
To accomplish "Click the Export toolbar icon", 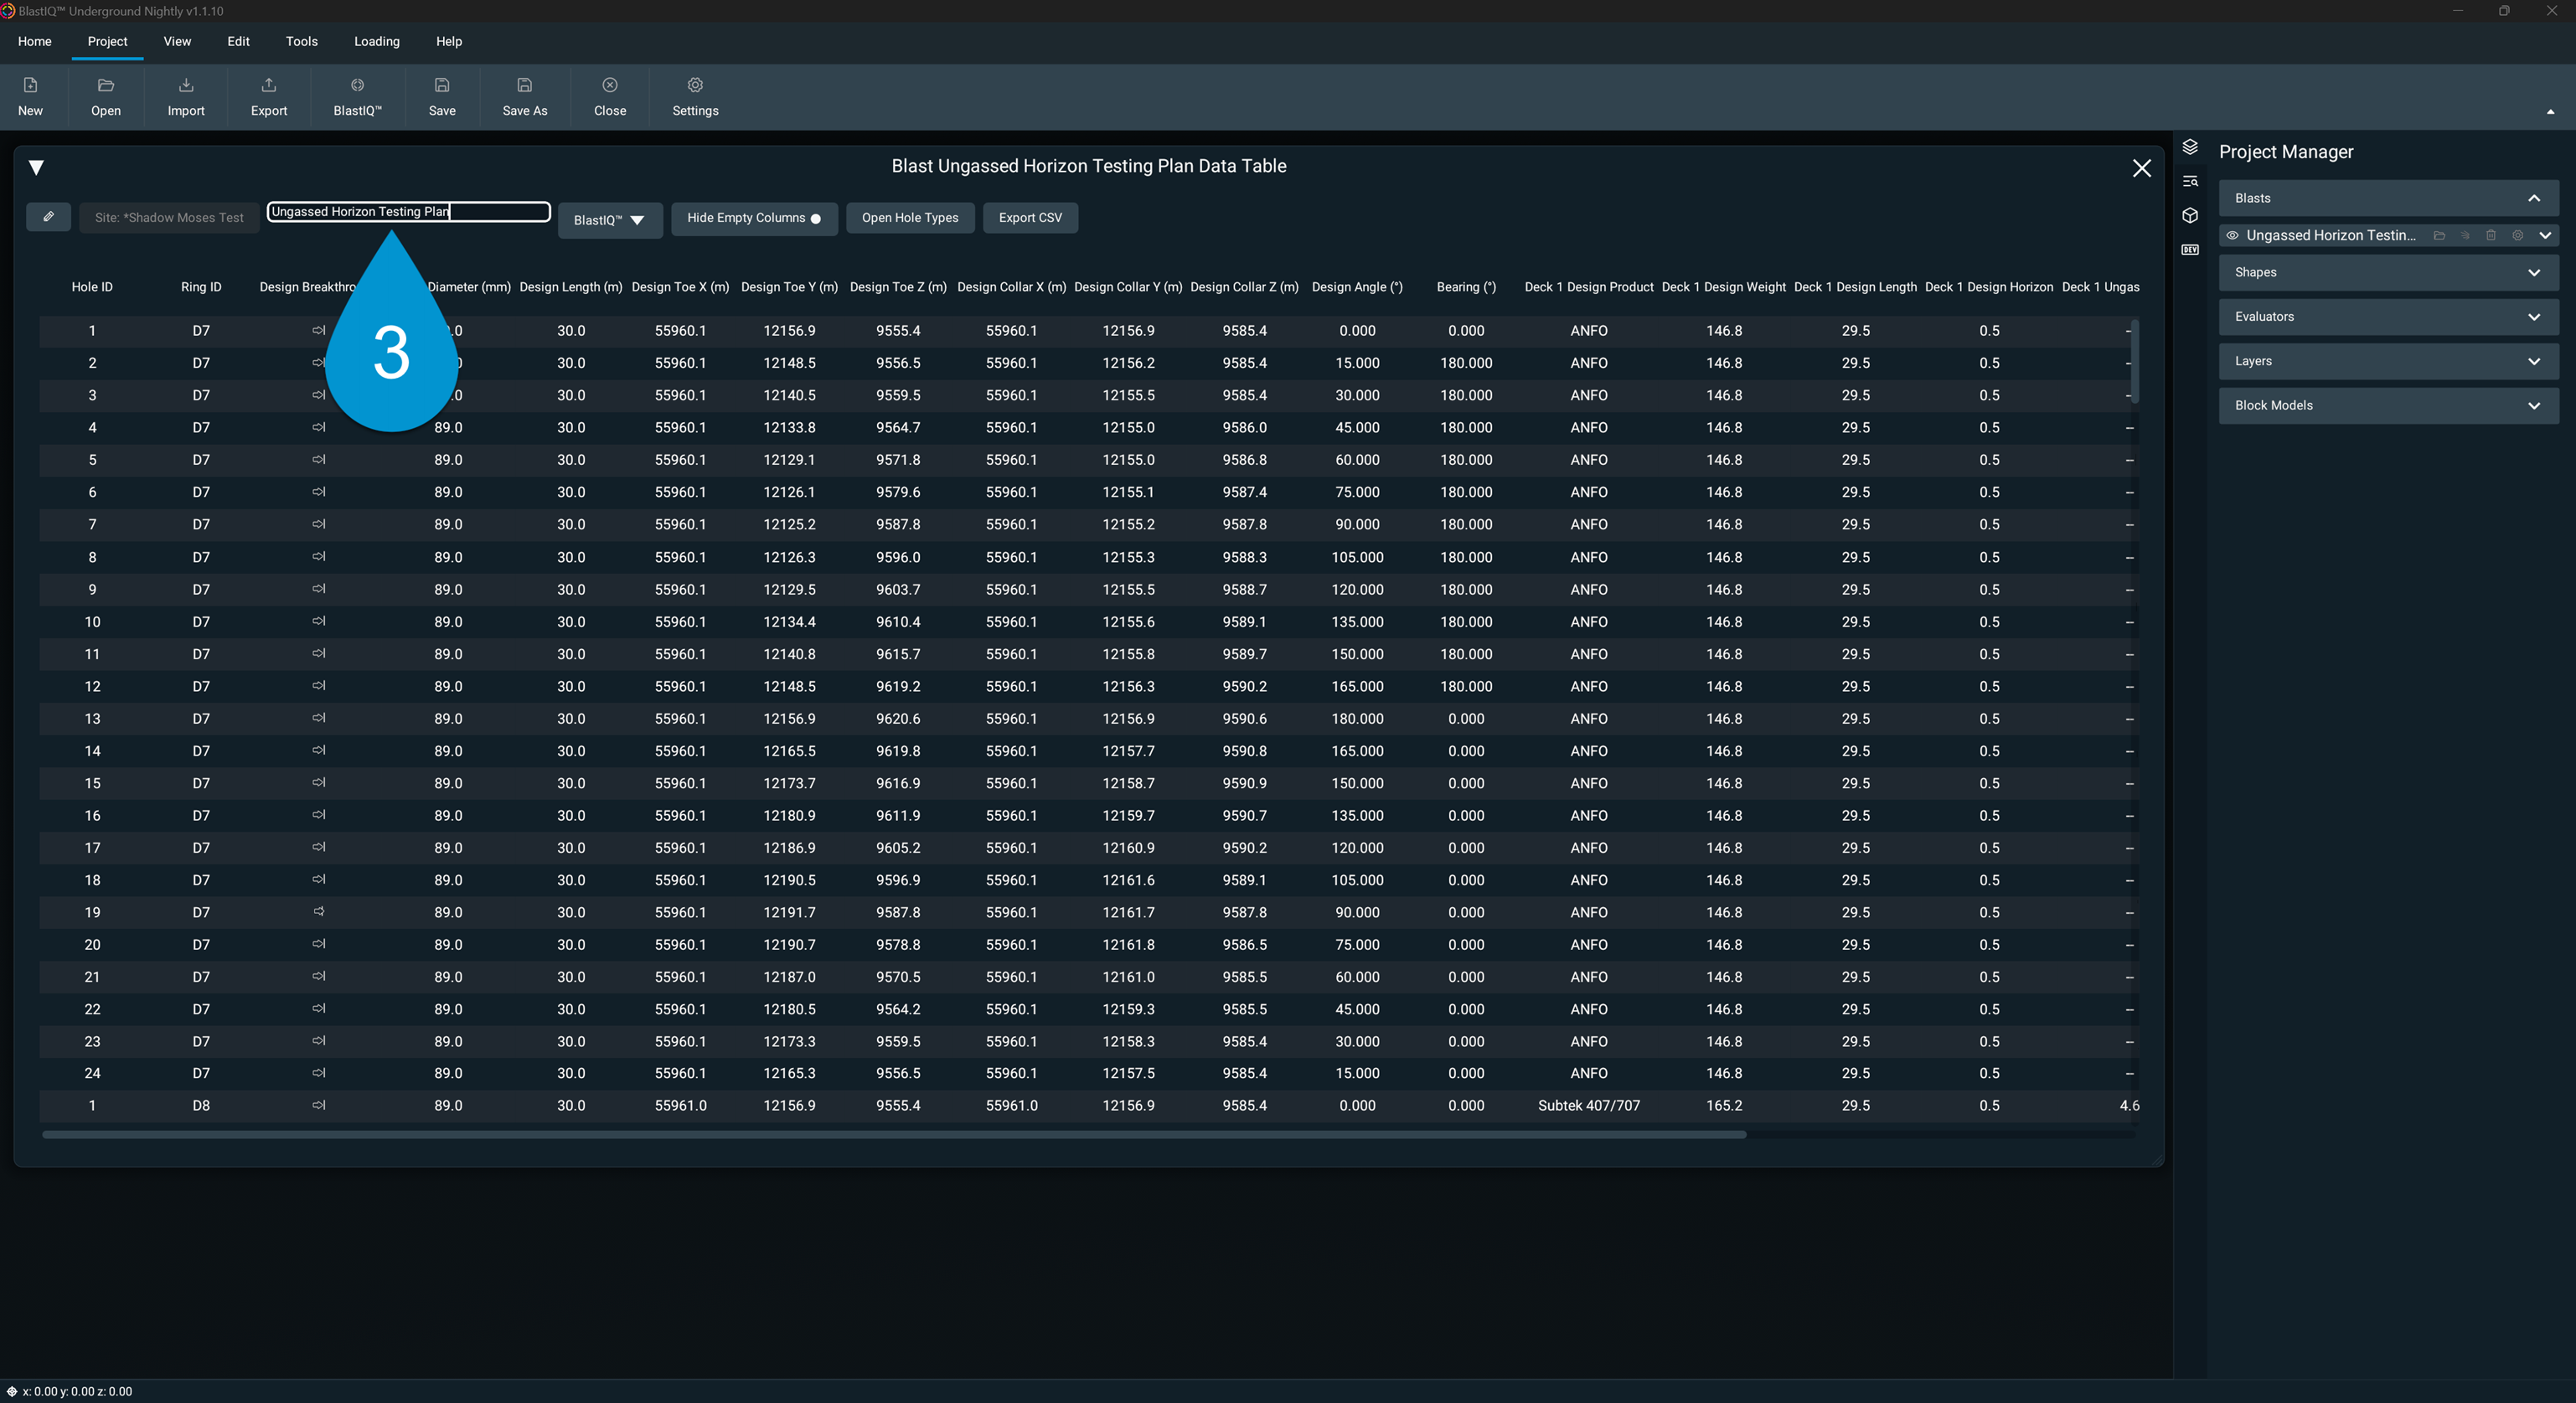I will [x=269, y=85].
